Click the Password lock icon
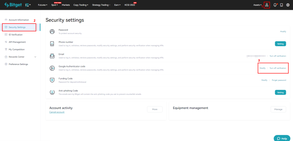Image resolution: width=293 pixels, height=141 pixels. pyautogui.click(x=52, y=31)
